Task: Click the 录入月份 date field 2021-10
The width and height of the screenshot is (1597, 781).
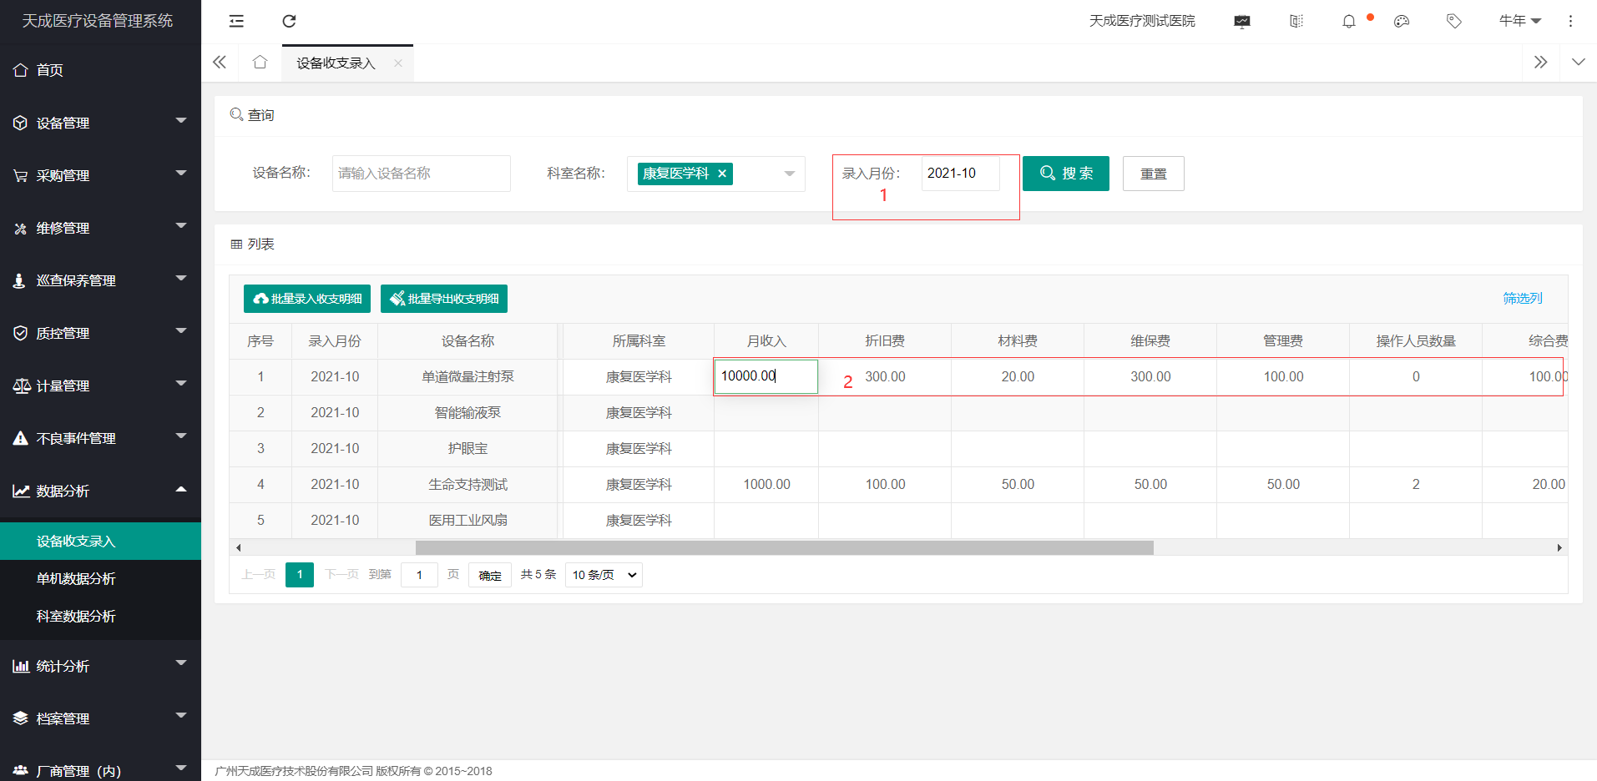Action: (x=961, y=174)
